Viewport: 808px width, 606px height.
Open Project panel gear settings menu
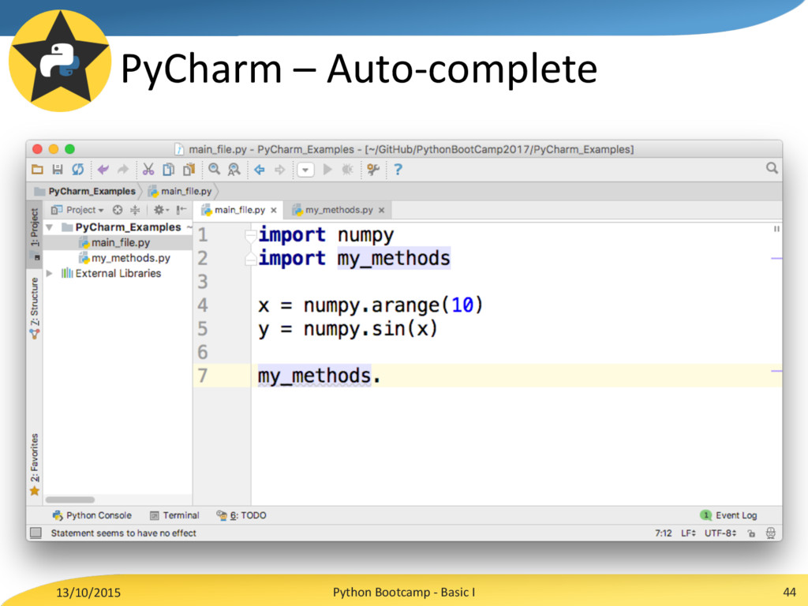click(161, 210)
